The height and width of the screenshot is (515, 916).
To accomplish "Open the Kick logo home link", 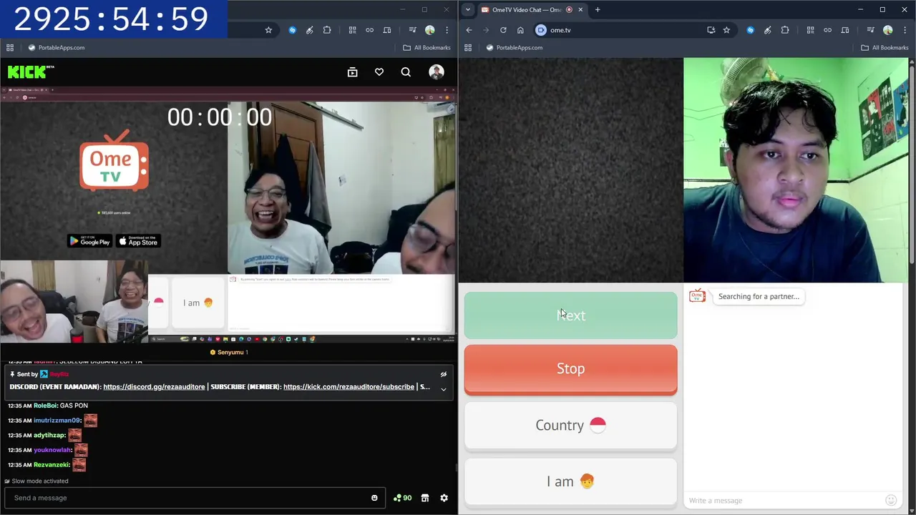I will coord(31,72).
